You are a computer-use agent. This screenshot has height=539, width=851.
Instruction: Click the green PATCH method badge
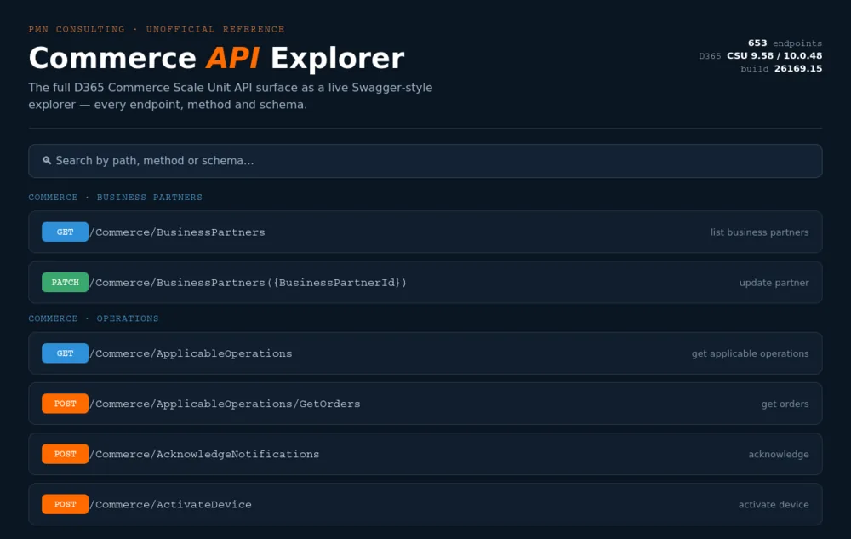66,282
